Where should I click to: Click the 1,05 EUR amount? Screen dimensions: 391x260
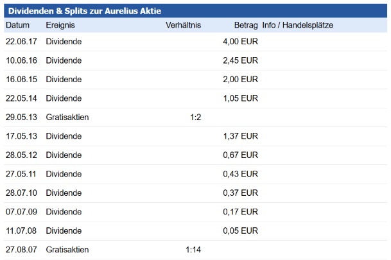point(240,99)
